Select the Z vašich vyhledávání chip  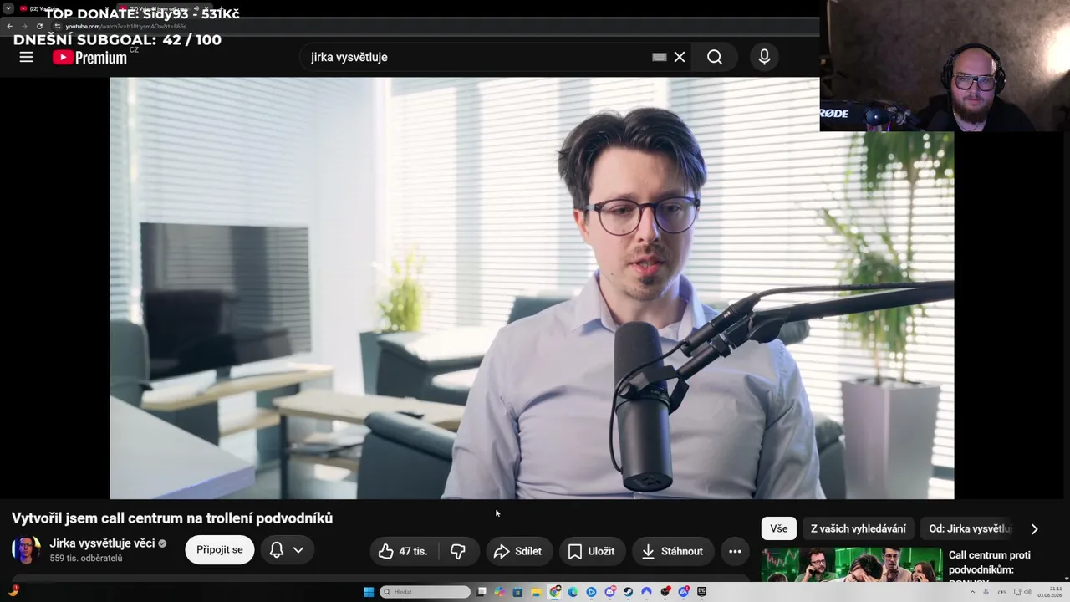[x=859, y=528]
